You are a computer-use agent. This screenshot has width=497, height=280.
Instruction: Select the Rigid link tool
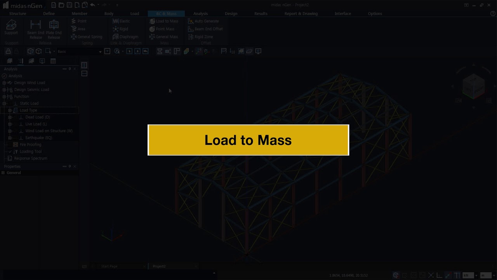click(x=120, y=29)
